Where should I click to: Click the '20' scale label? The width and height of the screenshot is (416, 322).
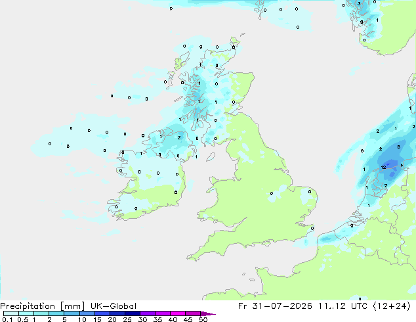point(112,319)
